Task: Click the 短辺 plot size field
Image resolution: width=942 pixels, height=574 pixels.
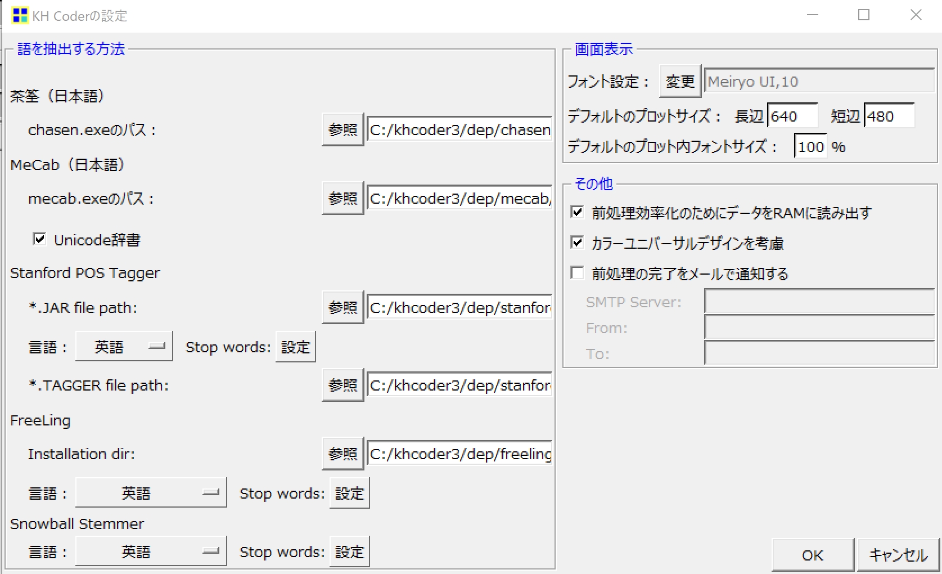Action: pyautogui.click(x=889, y=116)
